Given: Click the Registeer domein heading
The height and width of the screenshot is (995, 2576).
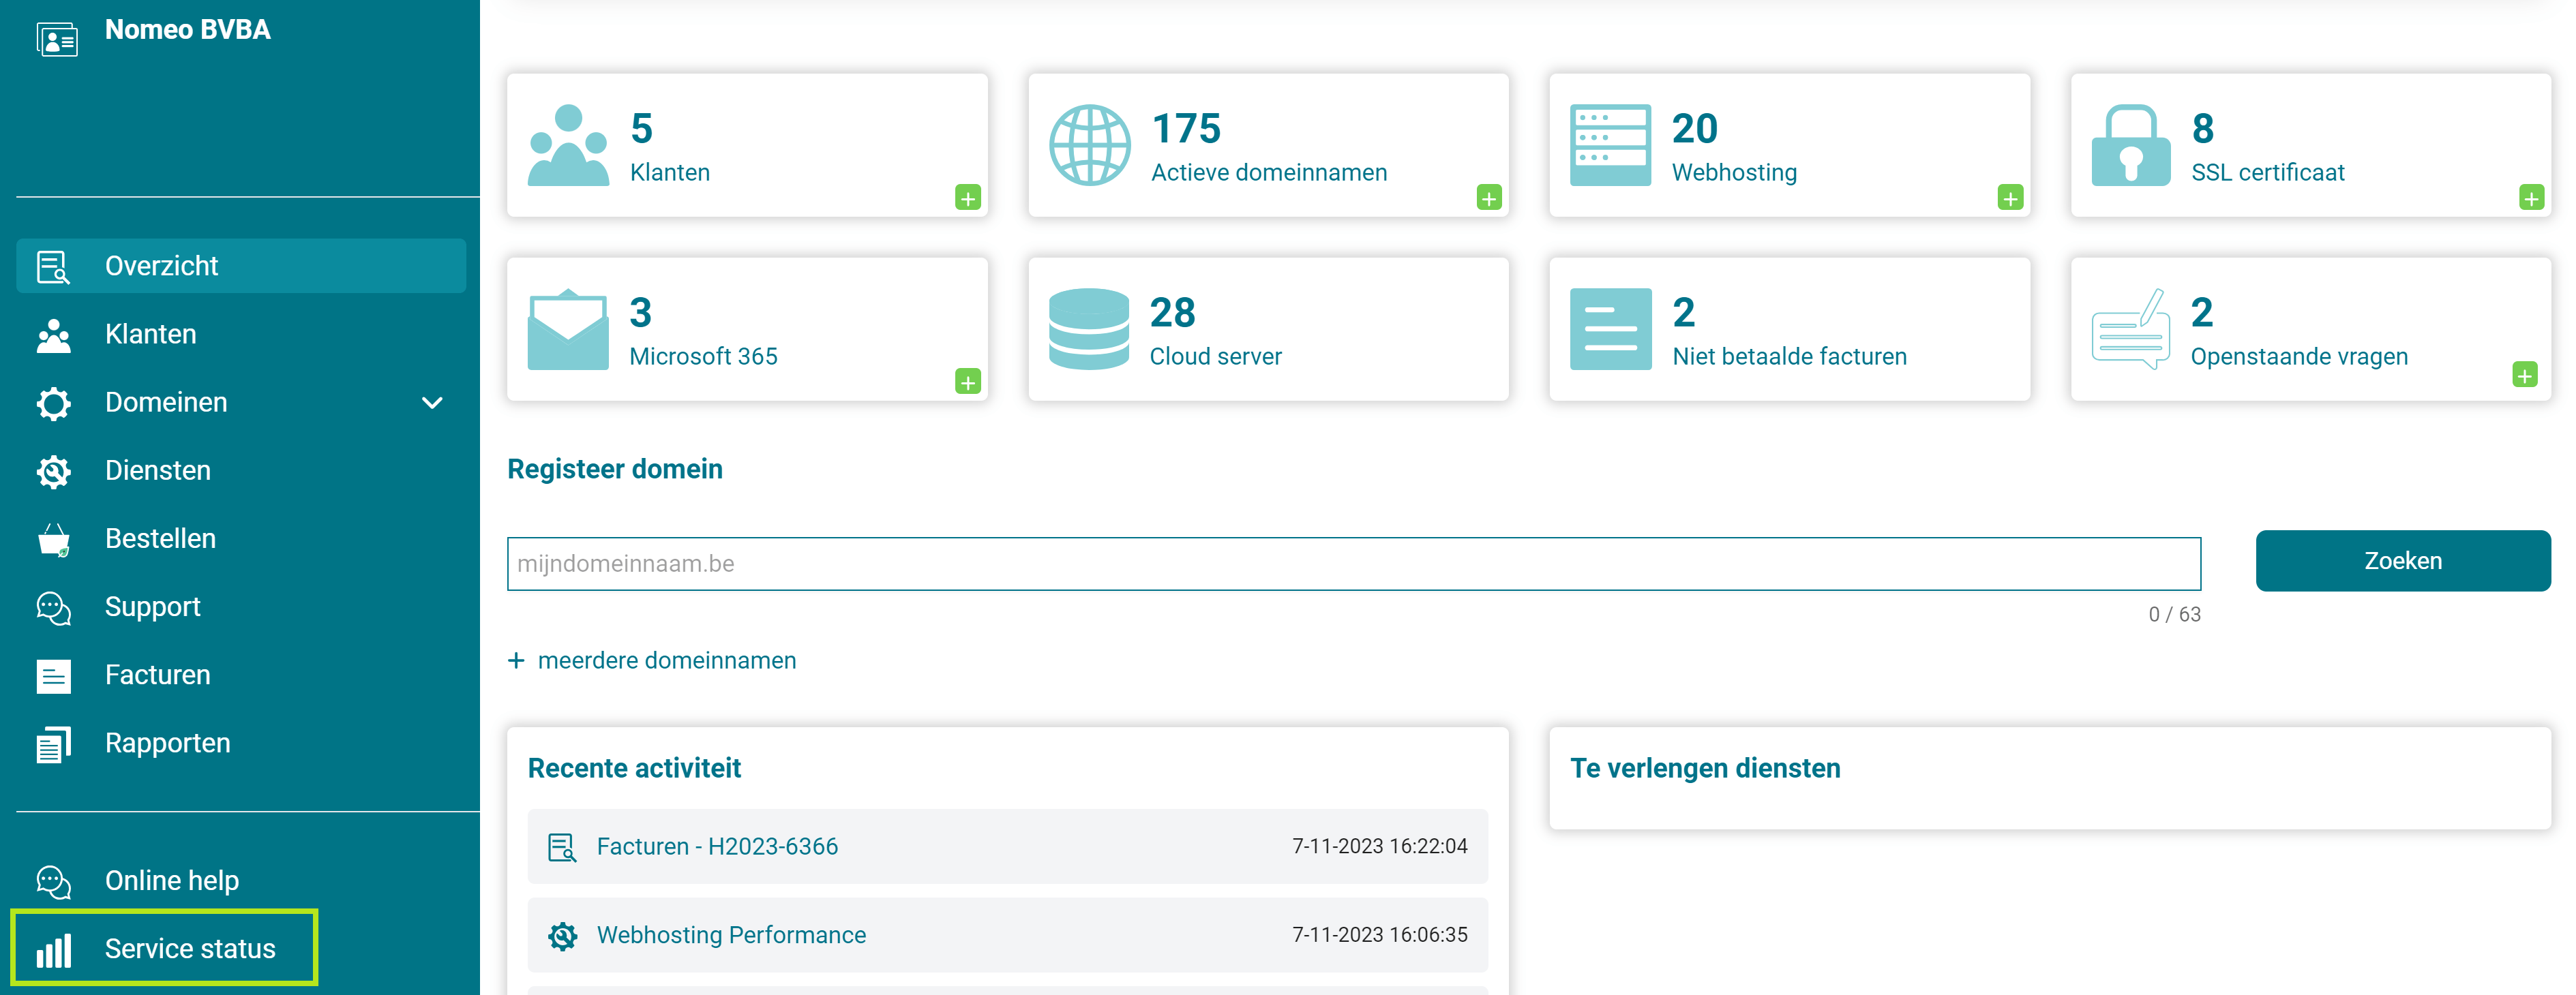Looking at the screenshot, I should [x=615, y=470].
